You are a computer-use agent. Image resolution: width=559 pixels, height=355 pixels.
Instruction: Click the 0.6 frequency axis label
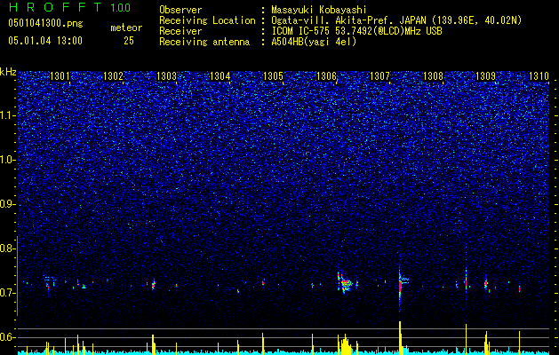click(x=8, y=337)
